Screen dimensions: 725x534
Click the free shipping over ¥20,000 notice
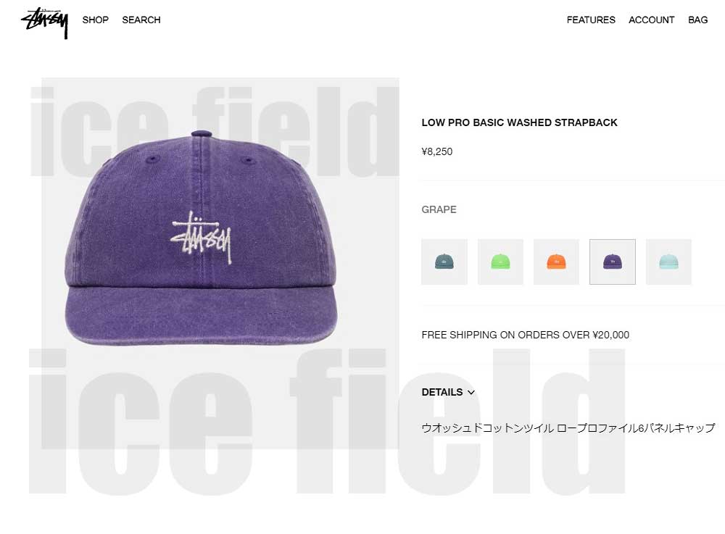(525, 335)
